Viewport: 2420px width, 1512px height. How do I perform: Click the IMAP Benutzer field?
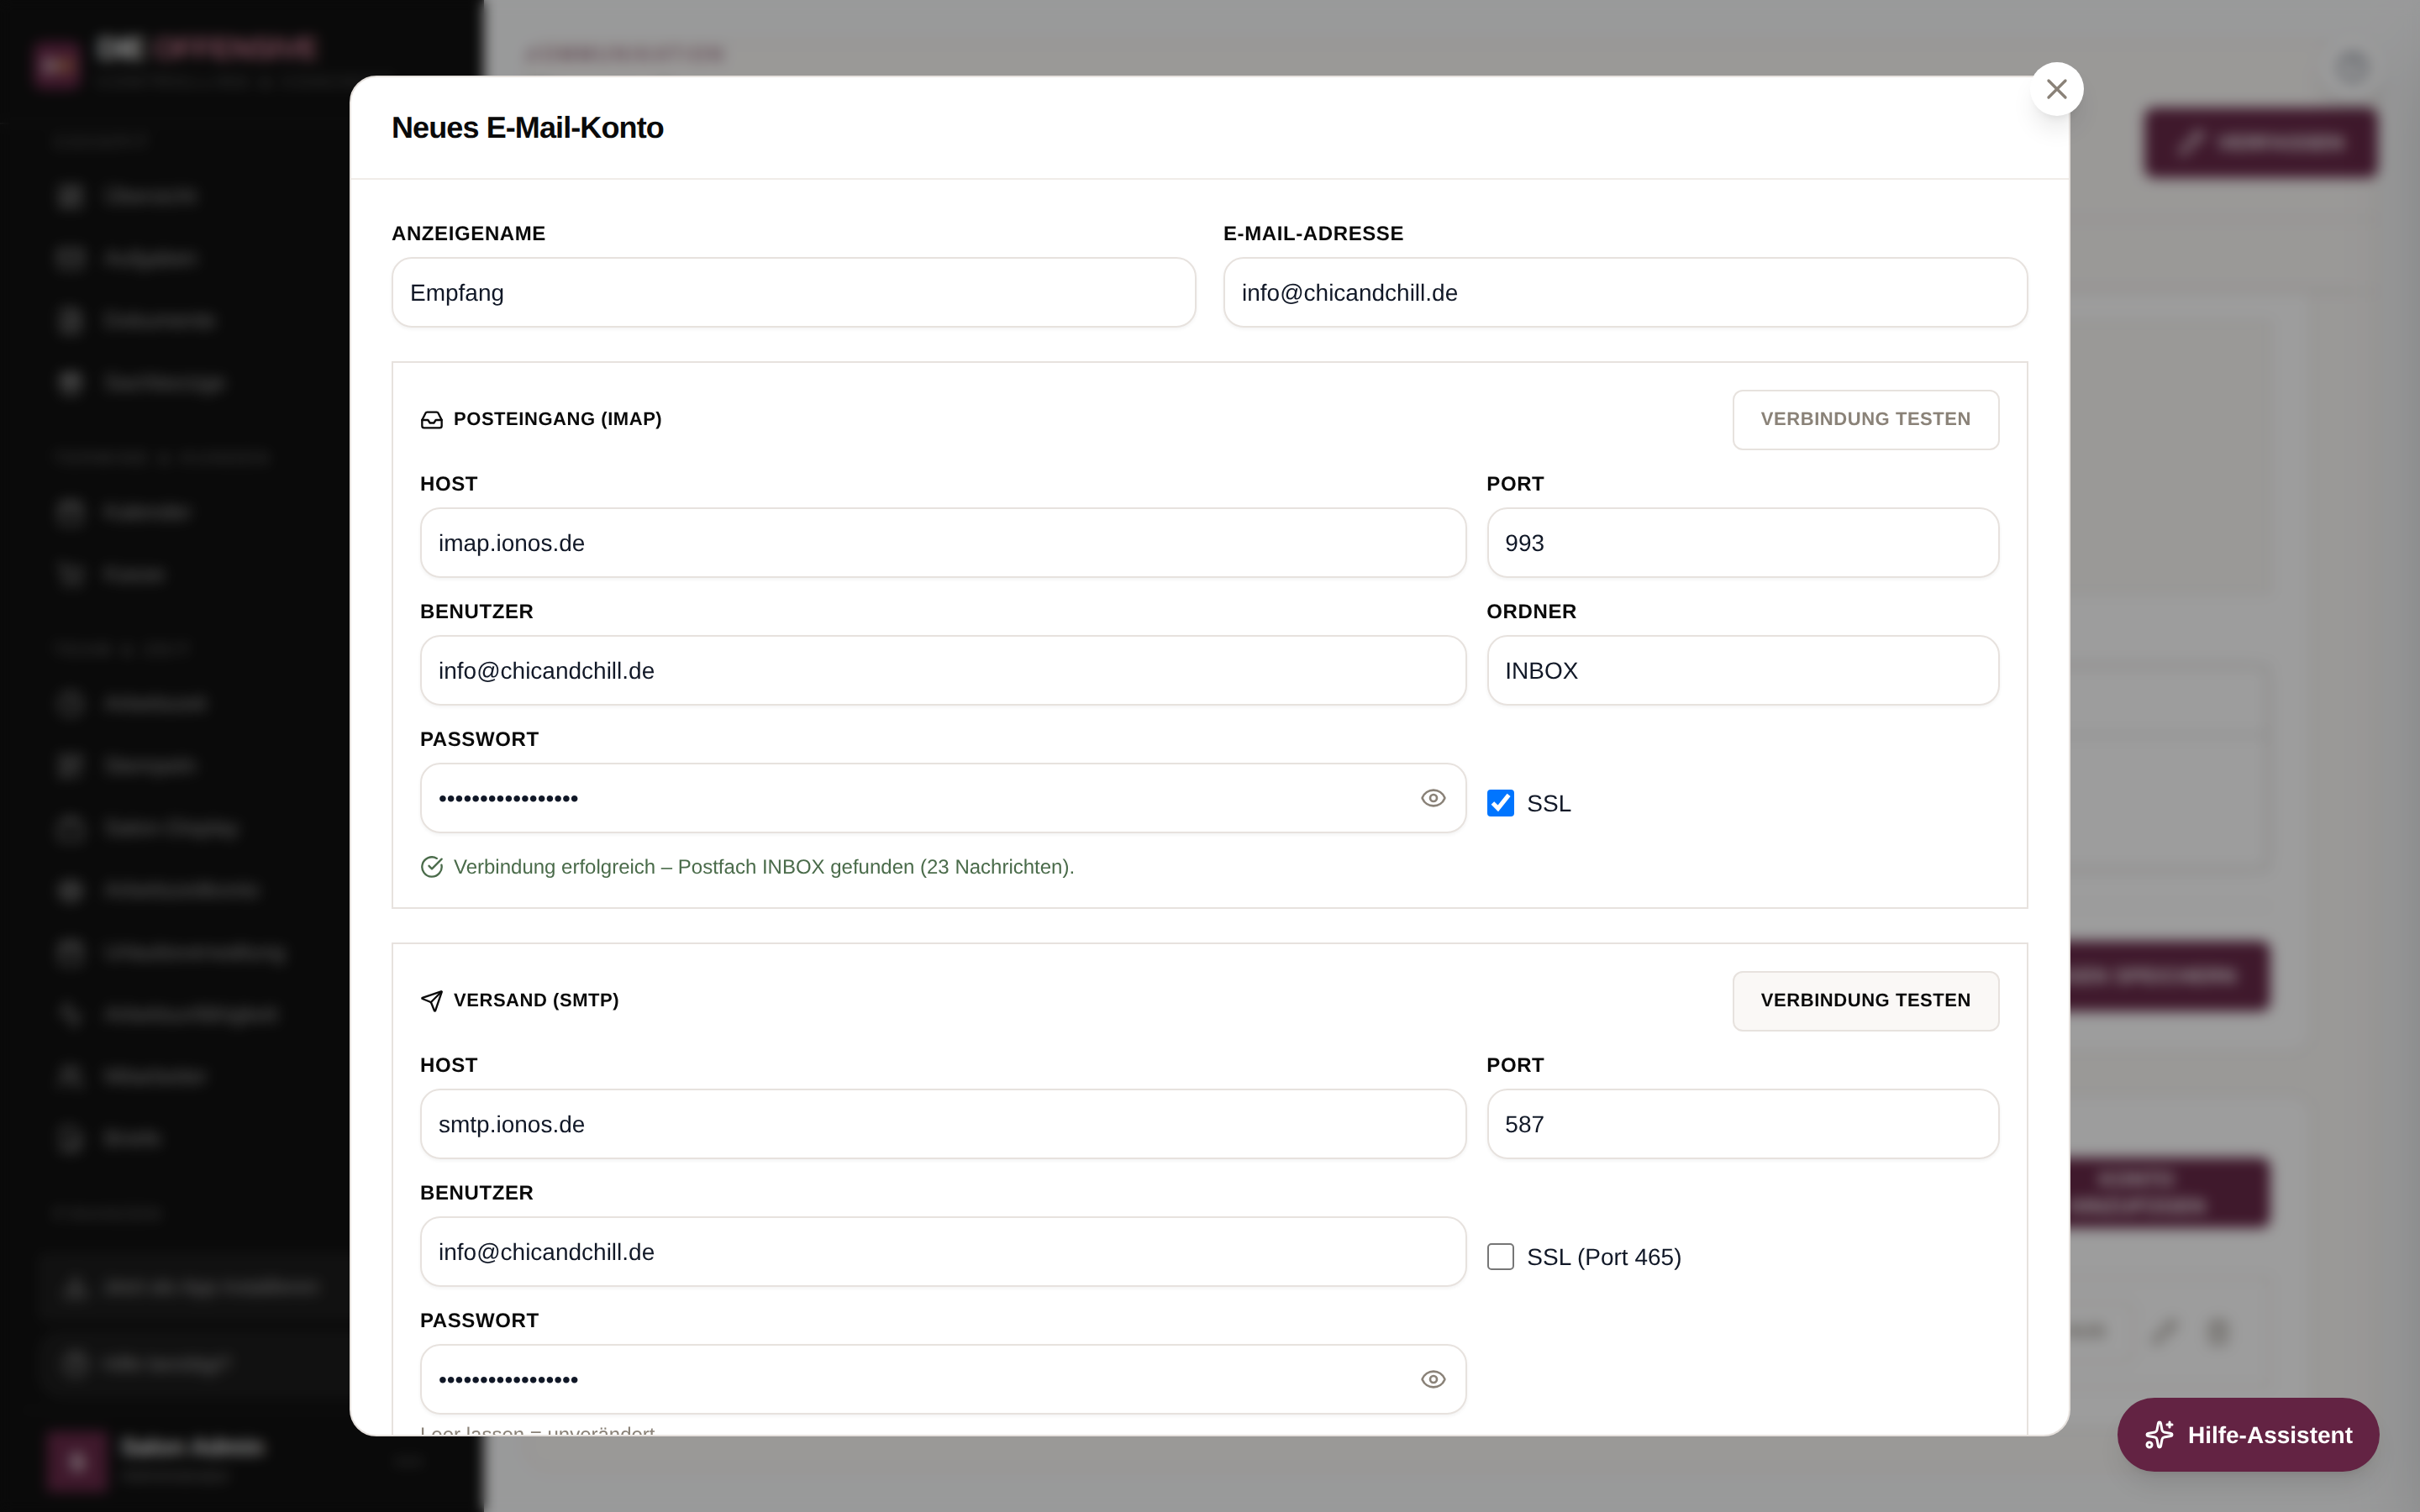[943, 671]
